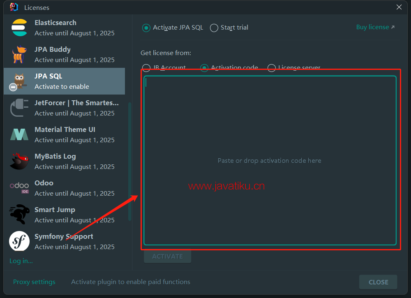Open Proxy settings
Viewport: 411px width, 298px height.
tap(34, 282)
